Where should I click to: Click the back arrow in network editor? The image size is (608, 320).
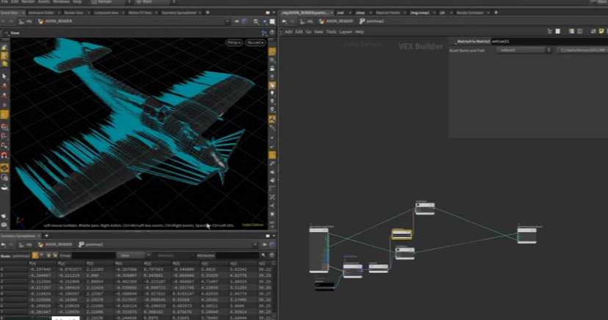[284, 22]
